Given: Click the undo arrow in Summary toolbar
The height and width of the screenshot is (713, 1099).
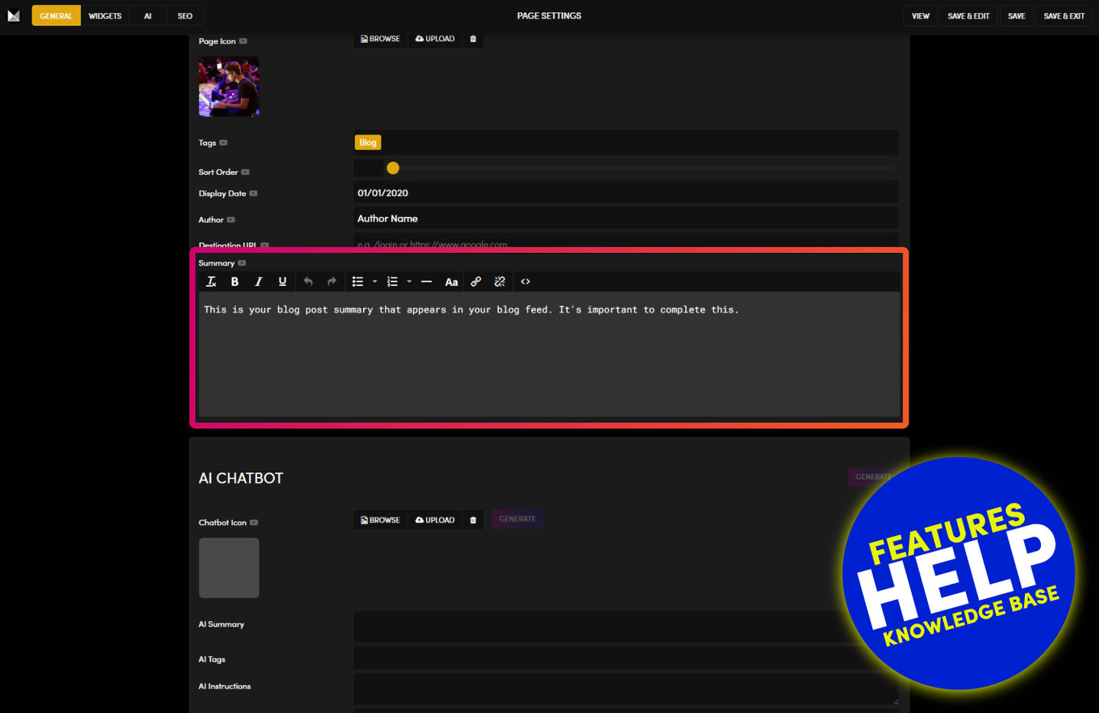Looking at the screenshot, I should [308, 282].
